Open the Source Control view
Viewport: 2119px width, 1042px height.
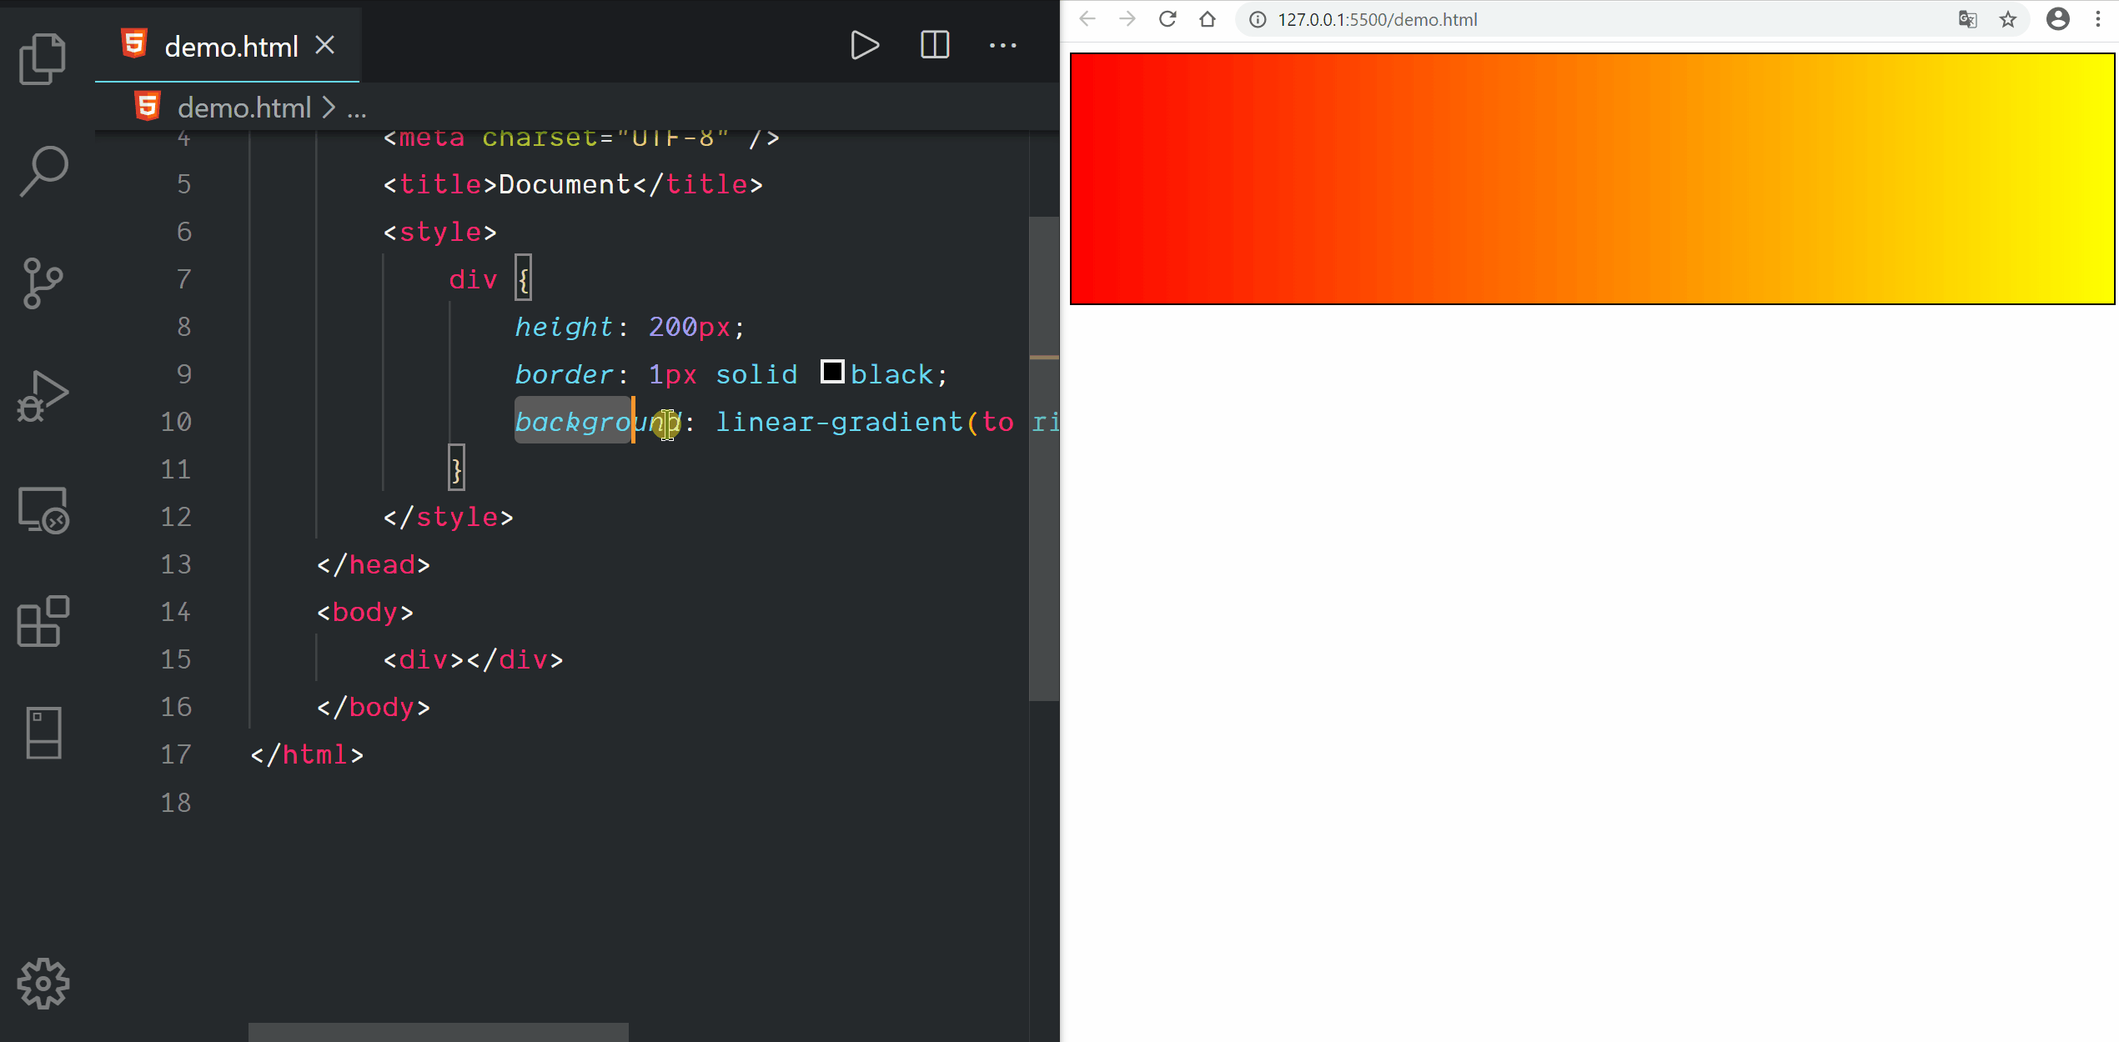tap(43, 283)
